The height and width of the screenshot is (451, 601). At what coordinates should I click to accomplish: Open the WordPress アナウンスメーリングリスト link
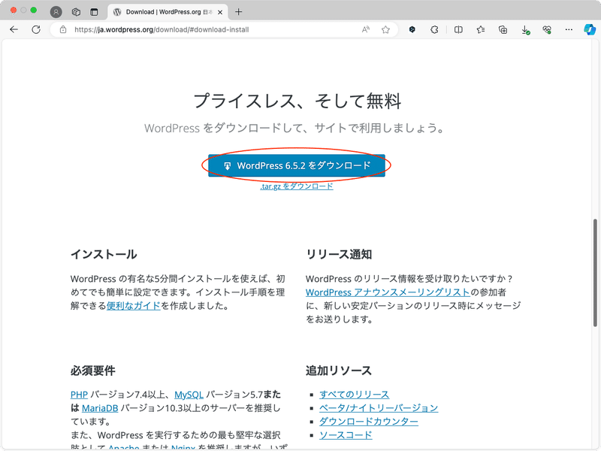tap(388, 292)
